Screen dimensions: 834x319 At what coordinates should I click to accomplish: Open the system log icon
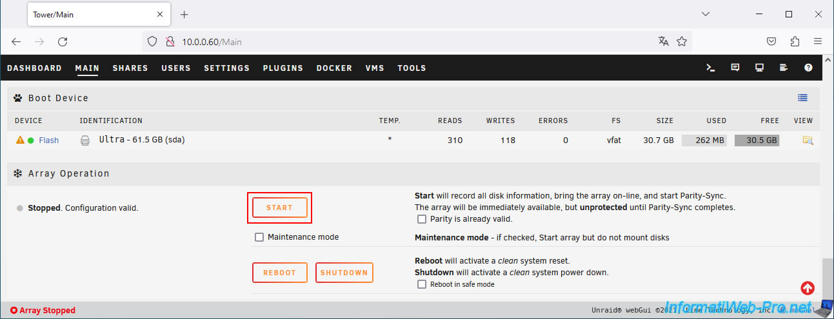tap(784, 68)
